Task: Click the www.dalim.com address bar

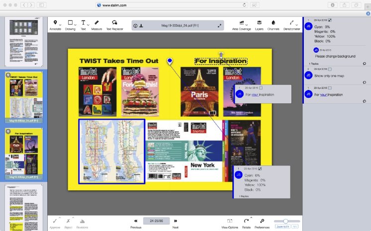Action: [x=172, y=5]
